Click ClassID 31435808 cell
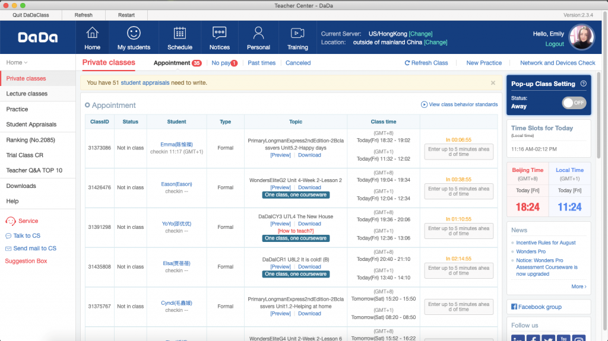This screenshot has width=608, height=341. [x=99, y=267]
